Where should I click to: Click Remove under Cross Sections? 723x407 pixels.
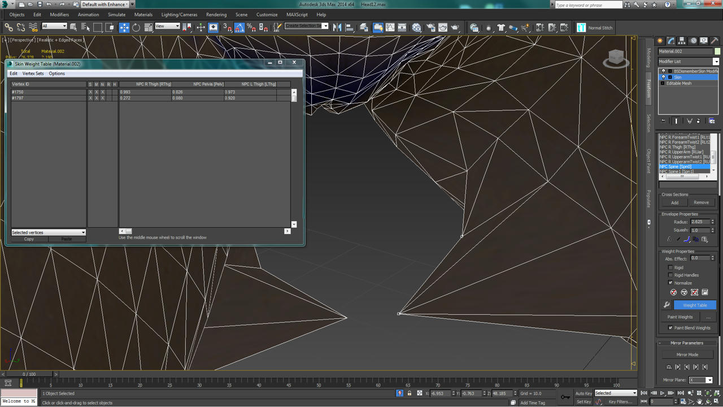click(701, 202)
